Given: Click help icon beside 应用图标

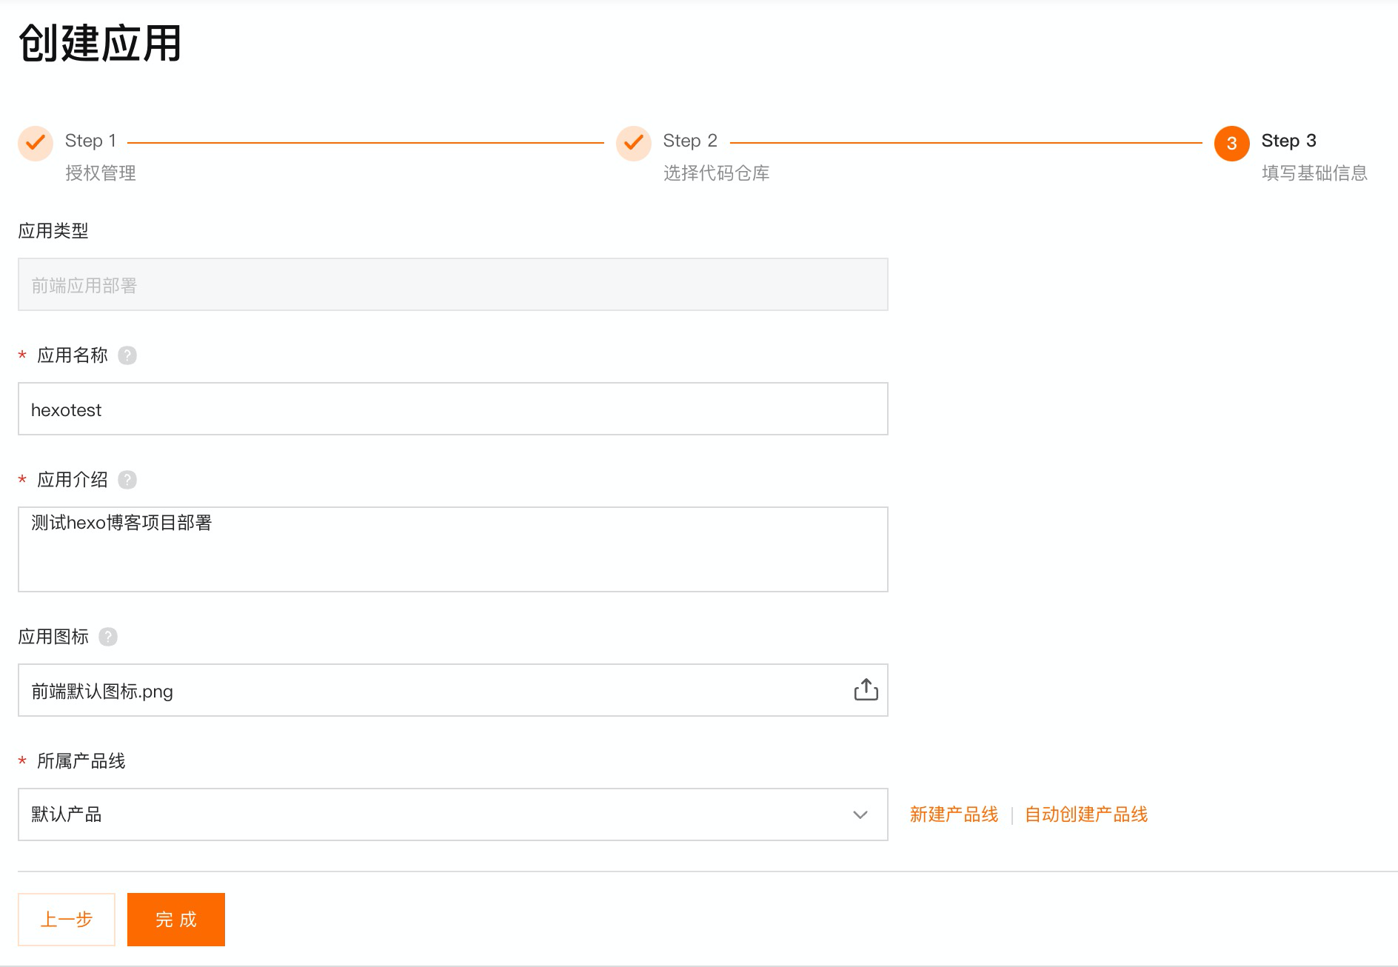Looking at the screenshot, I should (108, 637).
